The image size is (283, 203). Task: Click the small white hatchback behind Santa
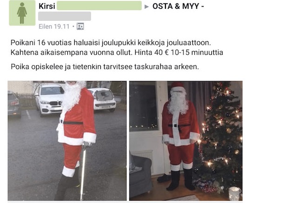[x=104, y=99]
